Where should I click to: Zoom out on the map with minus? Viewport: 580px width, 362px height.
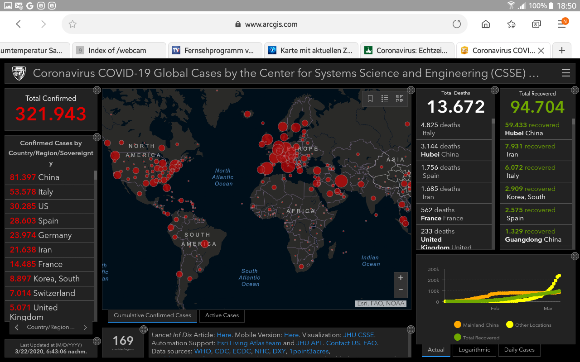tap(401, 290)
